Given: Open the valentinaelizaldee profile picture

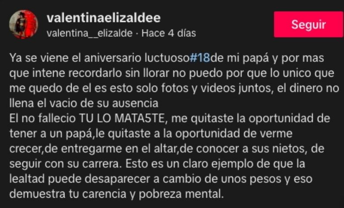Looking at the screenshot, I should [x=23, y=24].
